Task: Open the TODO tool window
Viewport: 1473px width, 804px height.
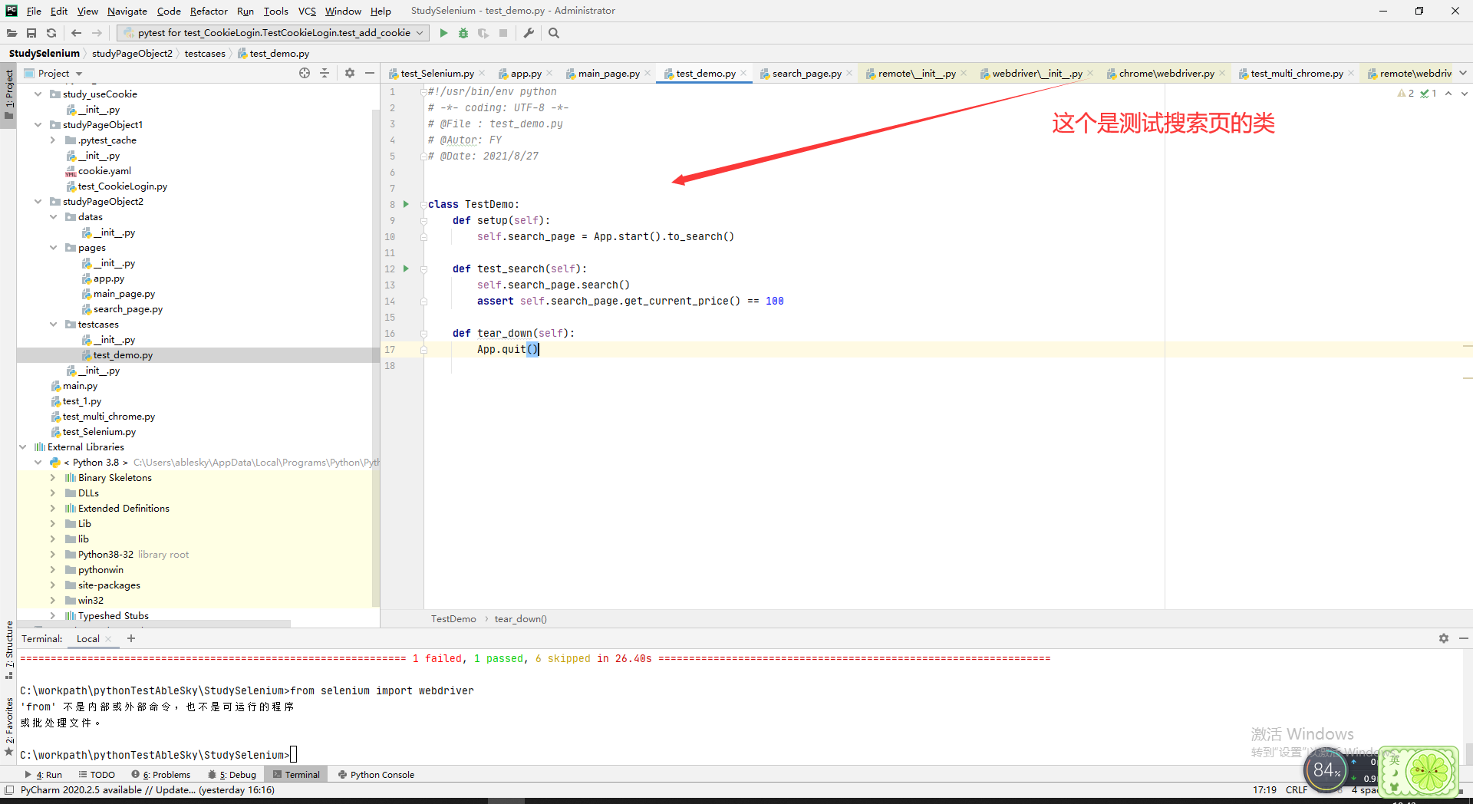Action: (97, 775)
